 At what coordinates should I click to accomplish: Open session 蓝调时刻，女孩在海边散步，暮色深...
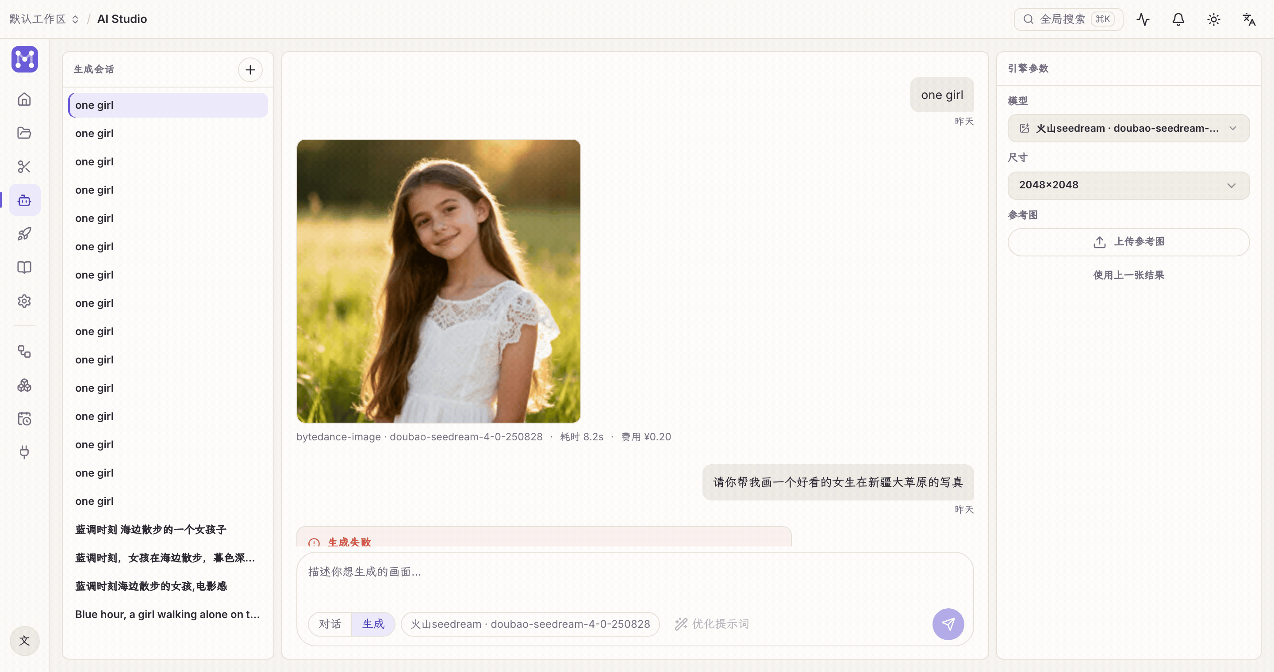pos(168,558)
